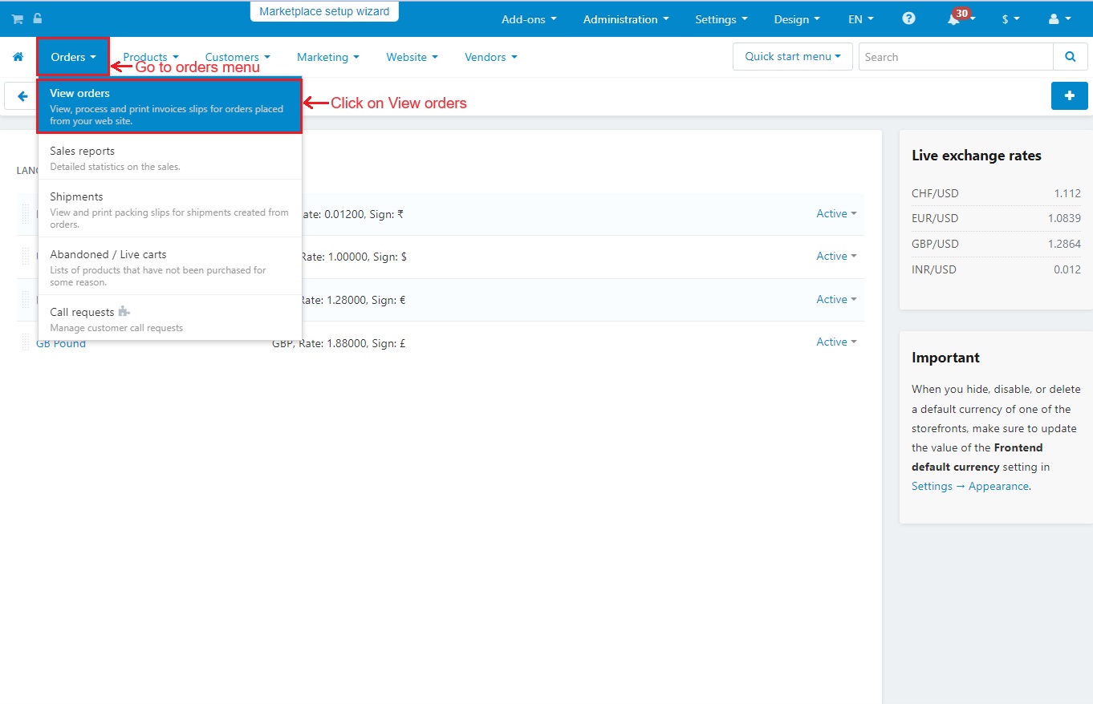Click the padlock store-status icon
This screenshot has width=1093, height=704.
(x=38, y=18)
